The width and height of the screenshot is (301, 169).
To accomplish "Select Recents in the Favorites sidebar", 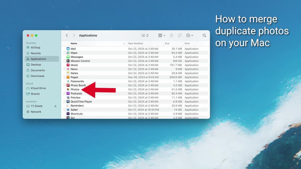I will 35,53.
